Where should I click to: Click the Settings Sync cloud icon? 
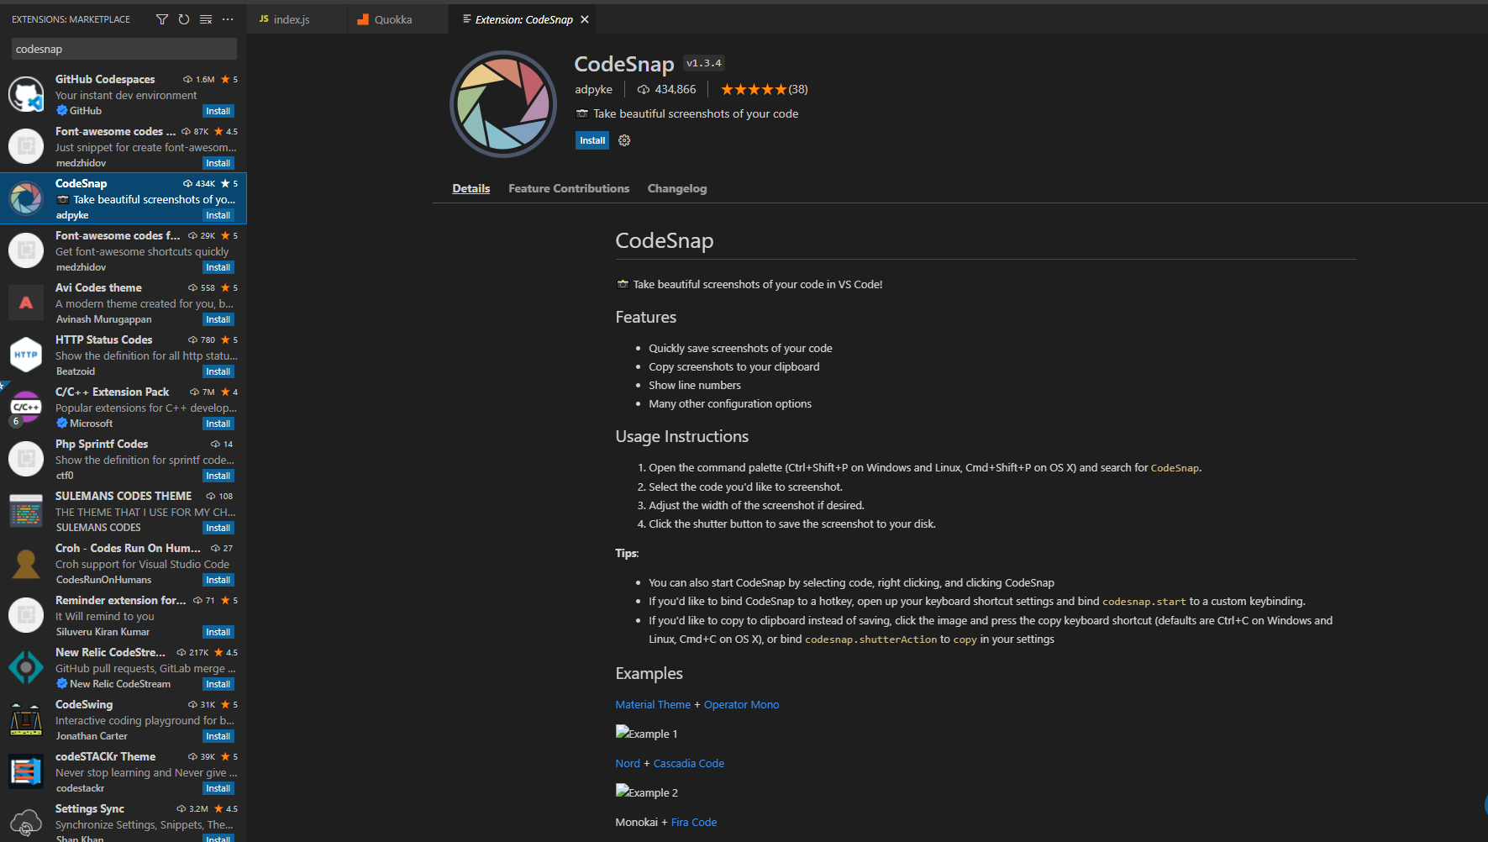[26, 824]
